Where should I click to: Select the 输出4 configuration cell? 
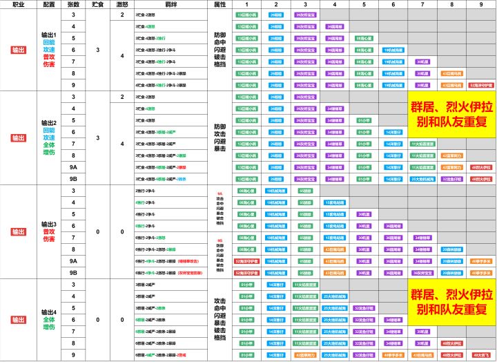coord(49,319)
